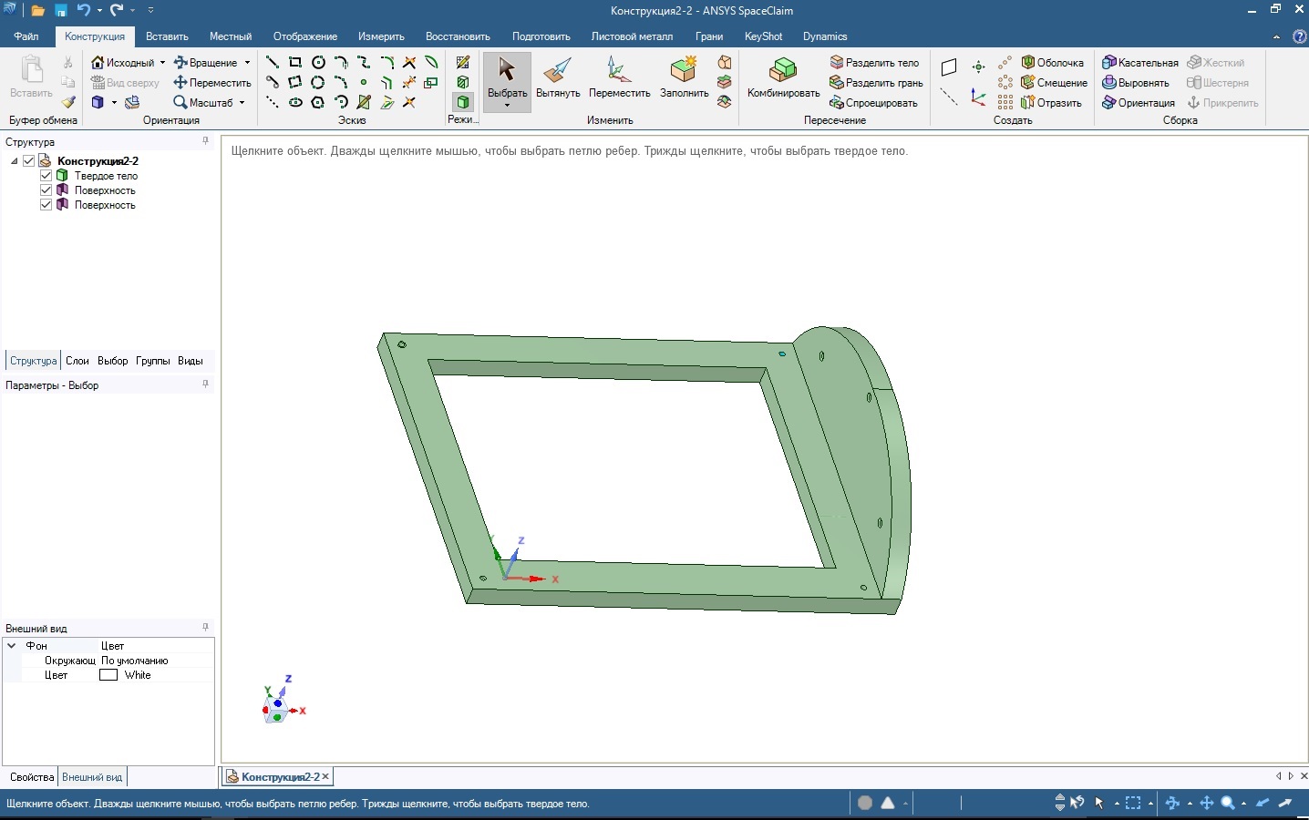This screenshot has height=820, width=1309.
Task: Close the Конструкция2-2 document tab
Action: coord(325,777)
